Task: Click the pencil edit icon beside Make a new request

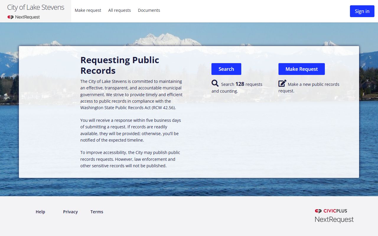Action: click(x=282, y=83)
